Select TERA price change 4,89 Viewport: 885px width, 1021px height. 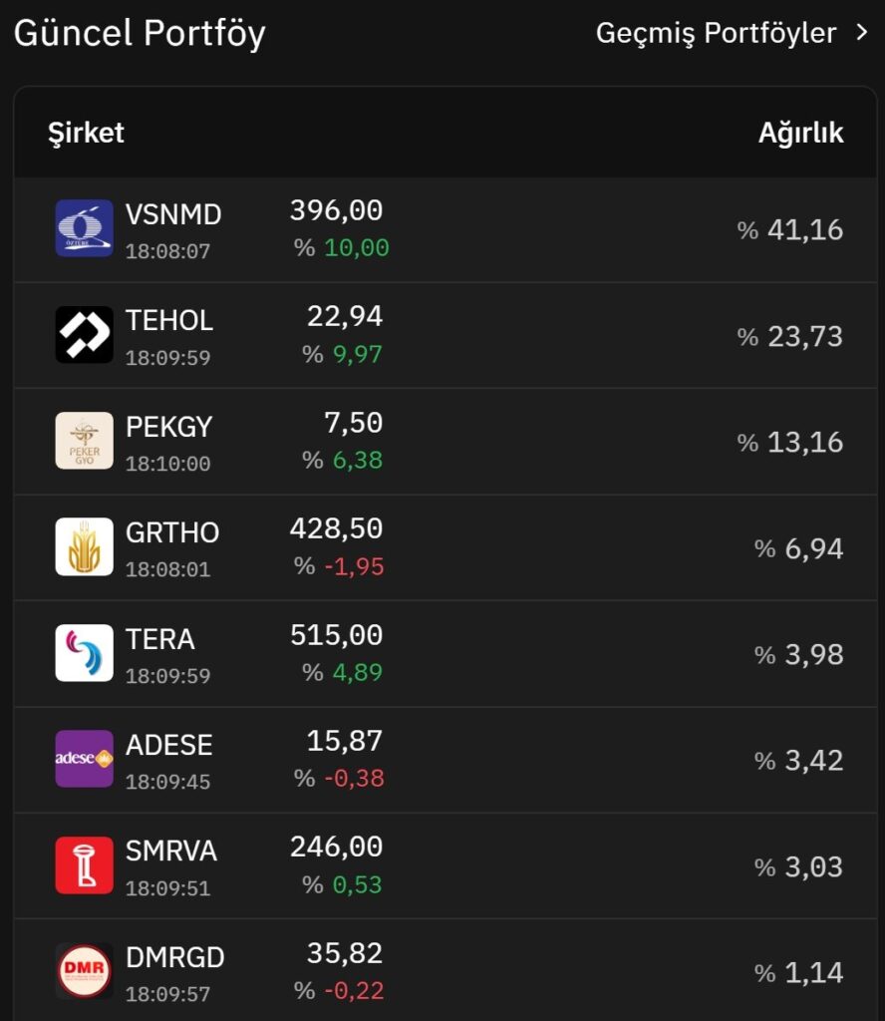(357, 672)
